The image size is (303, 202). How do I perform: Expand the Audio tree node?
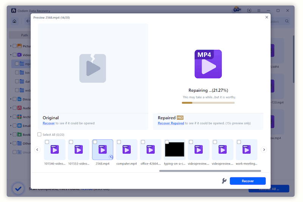click(11, 108)
